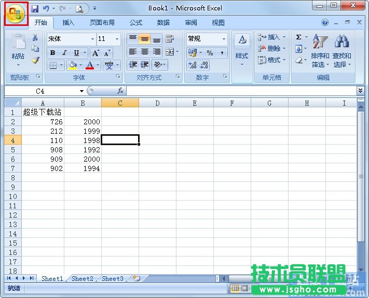Toggle italic formatting
Viewport: 369px width, 298px height.
[x=64, y=53]
